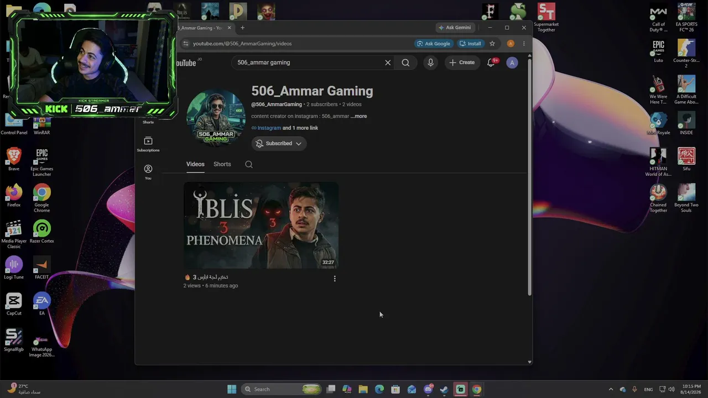Open Microsoft Store from the taskbar

tap(395, 389)
